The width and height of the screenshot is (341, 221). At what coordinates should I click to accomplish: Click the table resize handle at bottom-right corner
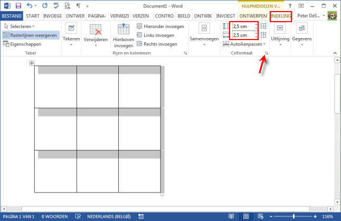coord(162,194)
